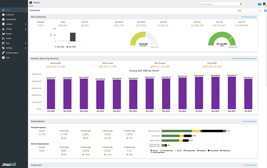Image resolution: width=267 pixels, height=168 pixels.
Task: Open the View Subscriptions link
Action: coord(249,121)
